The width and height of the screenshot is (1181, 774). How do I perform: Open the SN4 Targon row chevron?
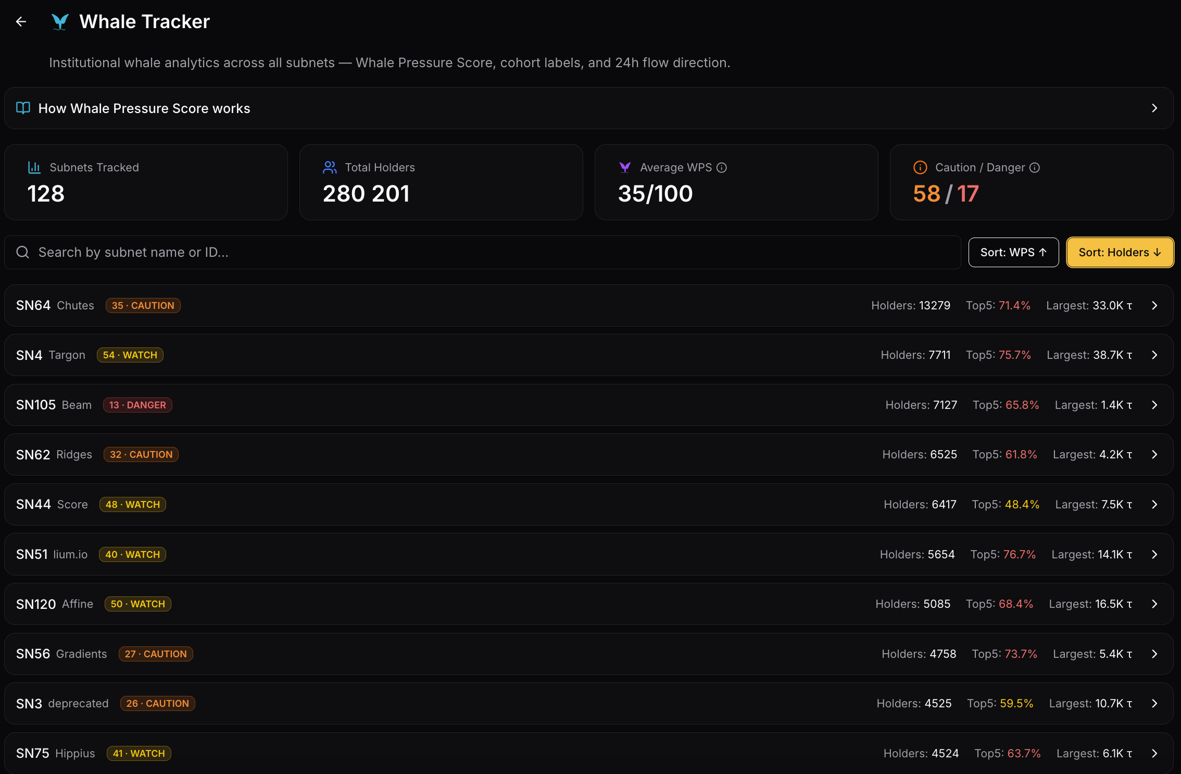1154,355
